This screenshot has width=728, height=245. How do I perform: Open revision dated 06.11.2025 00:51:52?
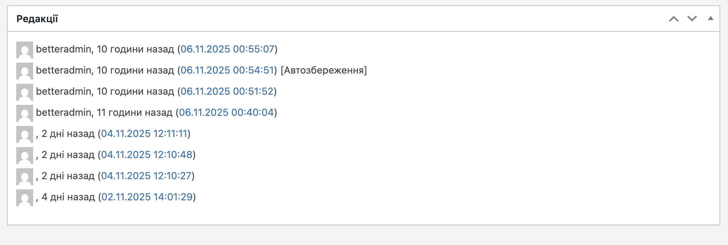pos(227,92)
